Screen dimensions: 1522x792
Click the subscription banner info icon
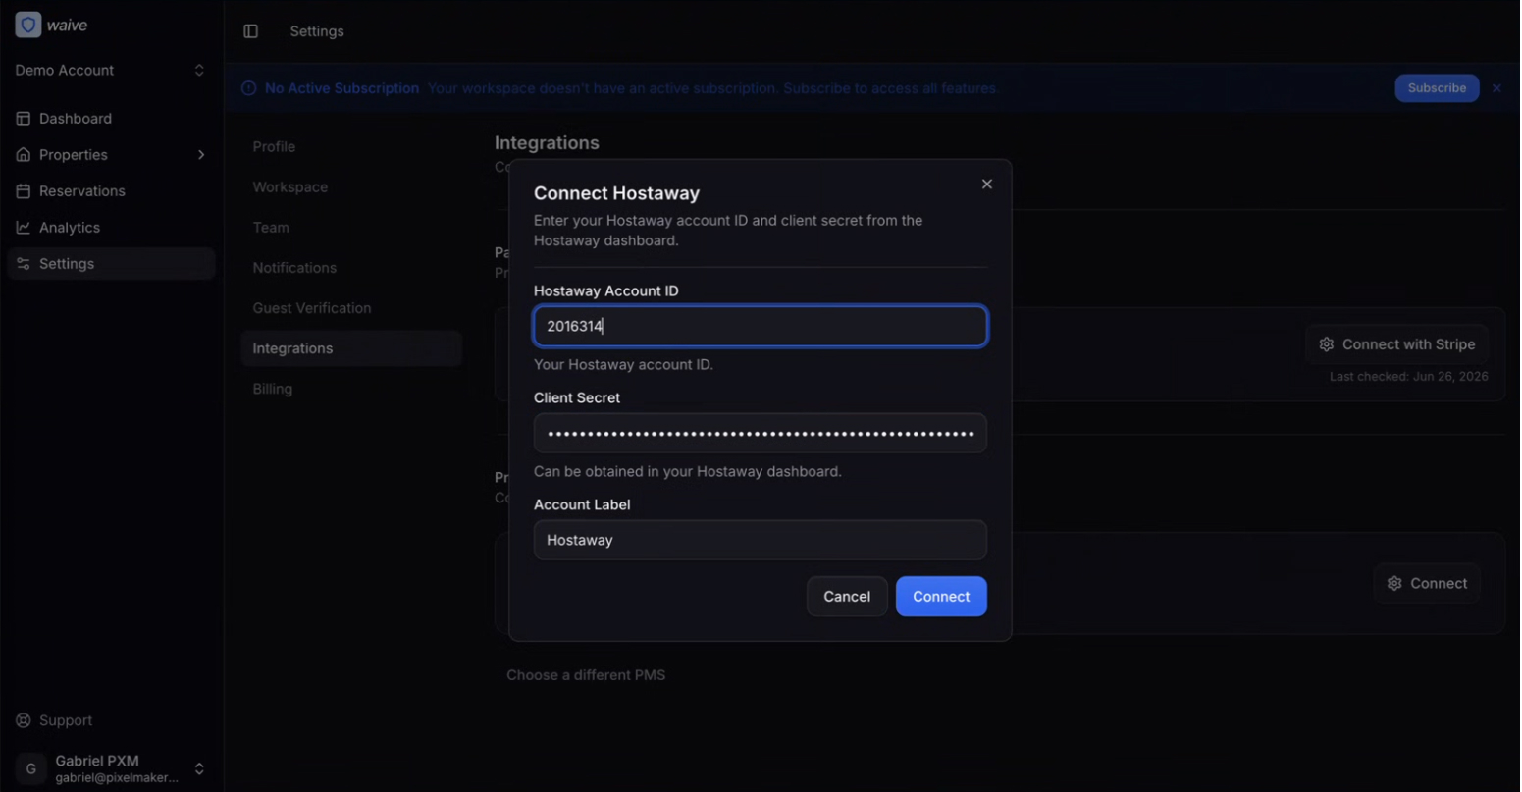tap(249, 88)
